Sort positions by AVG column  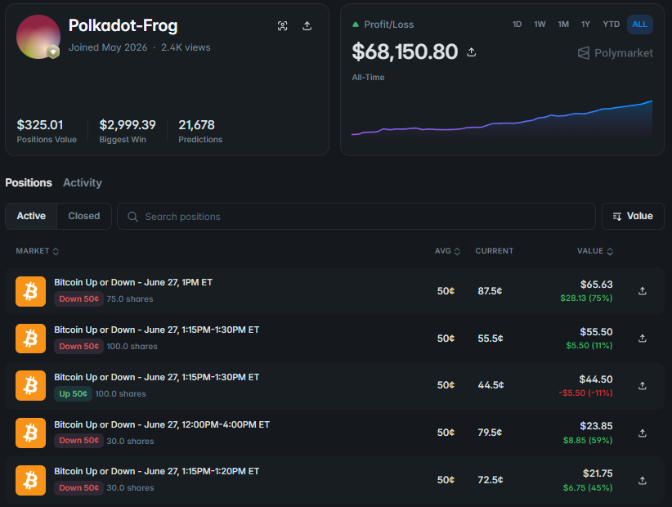tap(447, 251)
